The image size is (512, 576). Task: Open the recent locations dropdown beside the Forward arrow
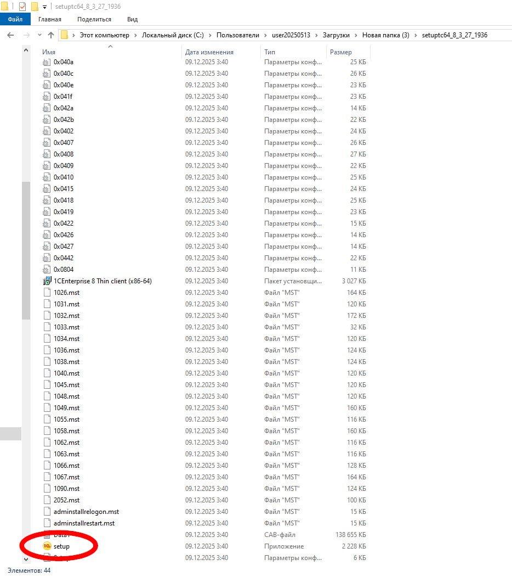pyautogui.click(x=38, y=35)
